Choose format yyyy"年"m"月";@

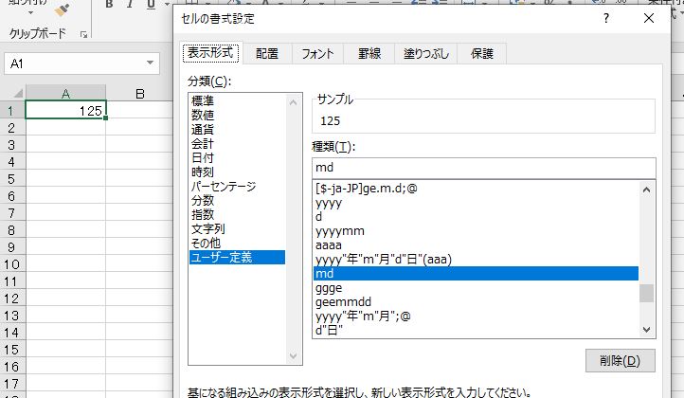click(x=476, y=317)
